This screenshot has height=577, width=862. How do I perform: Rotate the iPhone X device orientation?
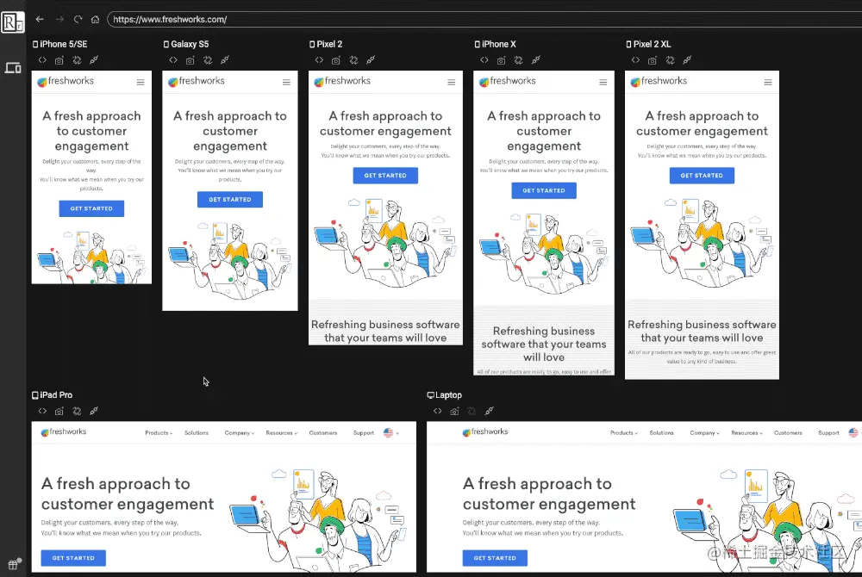(518, 60)
